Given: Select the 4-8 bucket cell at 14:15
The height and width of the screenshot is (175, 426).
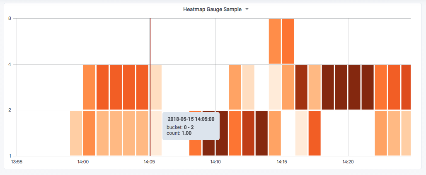Looking at the screenshot, I should coord(288,41).
